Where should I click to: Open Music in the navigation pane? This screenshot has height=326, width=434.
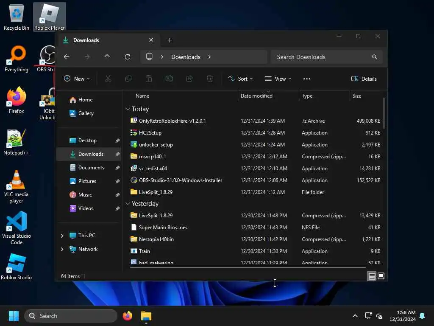[89, 195]
